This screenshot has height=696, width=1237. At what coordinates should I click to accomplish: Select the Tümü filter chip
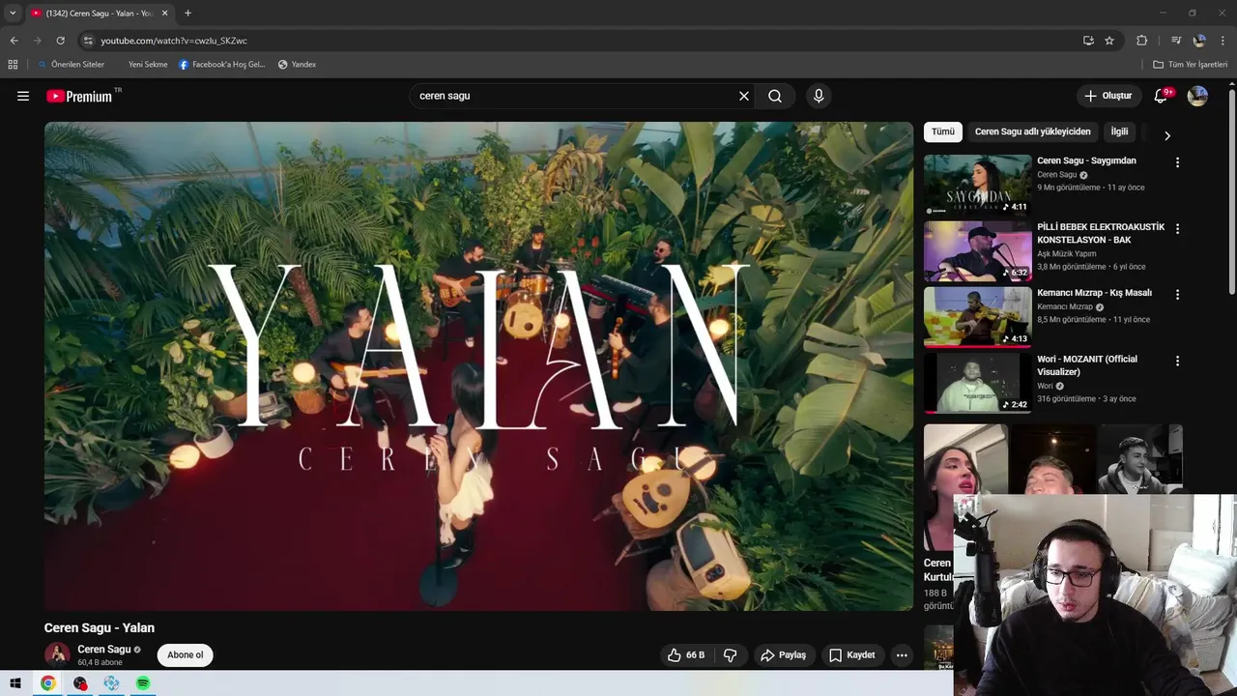click(x=943, y=131)
